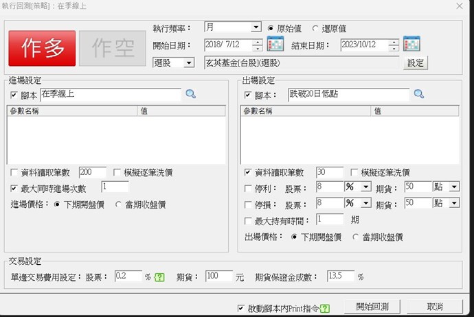This screenshot has width=474, height=317.
Task: Open the start date calendar picker icon
Action: 275,44
